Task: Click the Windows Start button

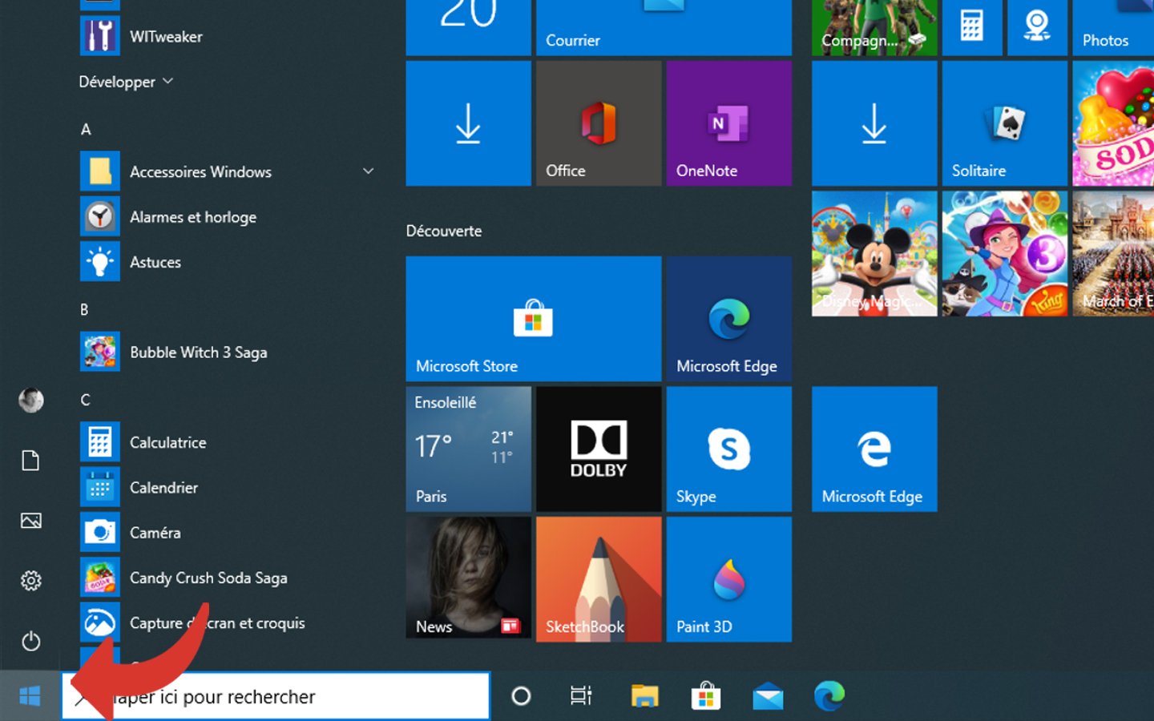Action: pyautogui.click(x=30, y=696)
